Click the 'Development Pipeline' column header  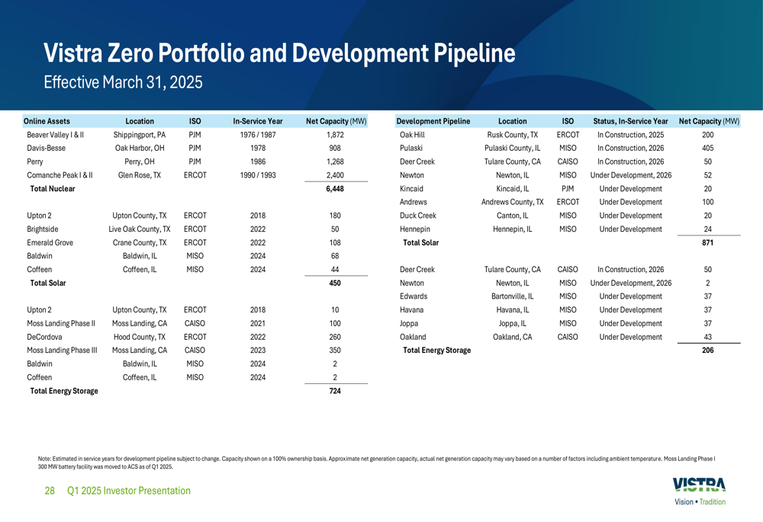[433, 121]
